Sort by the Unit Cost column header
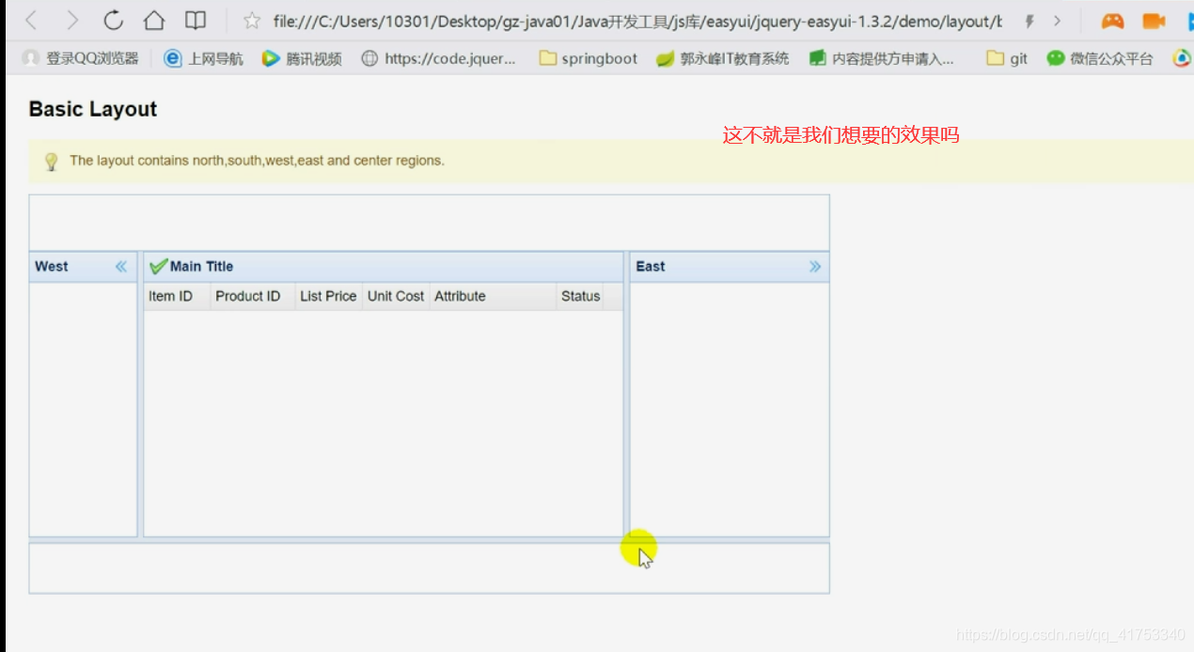 click(396, 296)
